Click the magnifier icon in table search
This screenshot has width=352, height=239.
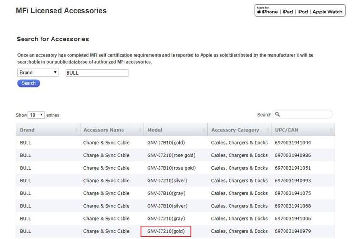pos(277,114)
